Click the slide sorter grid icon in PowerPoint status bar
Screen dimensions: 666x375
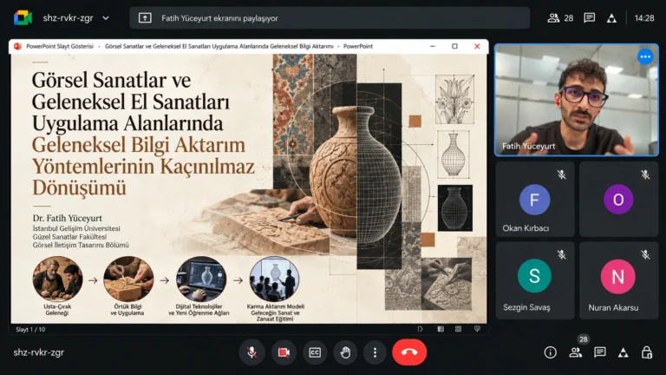pos(458,329)
